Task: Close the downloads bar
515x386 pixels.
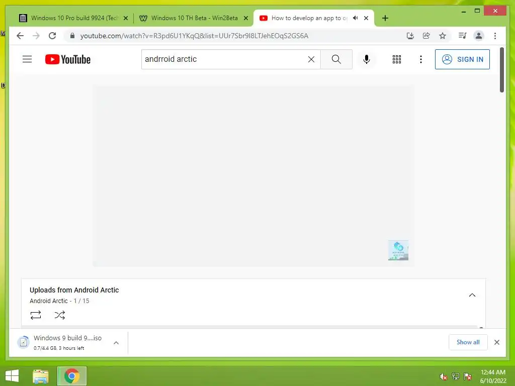Action: [x=497, y=342]
